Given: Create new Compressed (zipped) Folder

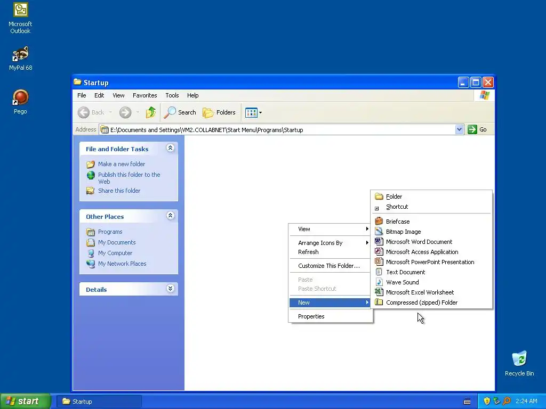Looking at the screenshot, I should [x=432, y=302].
